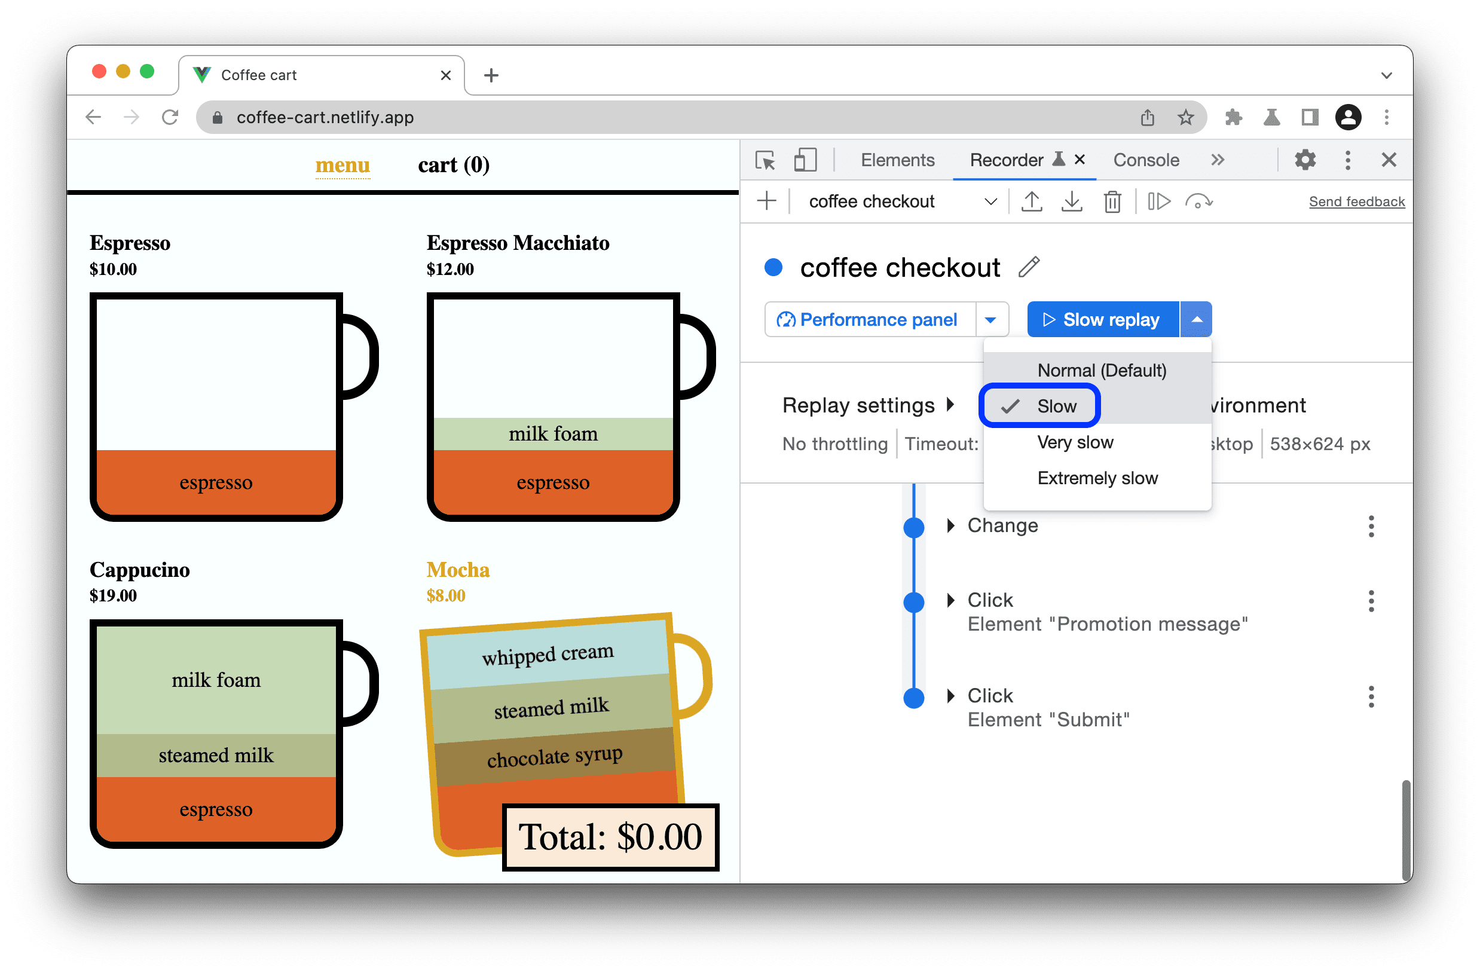Screen dimensions: 1480x972
Task: Click the download/import icon in Recorder
Action: [1072, 202]
